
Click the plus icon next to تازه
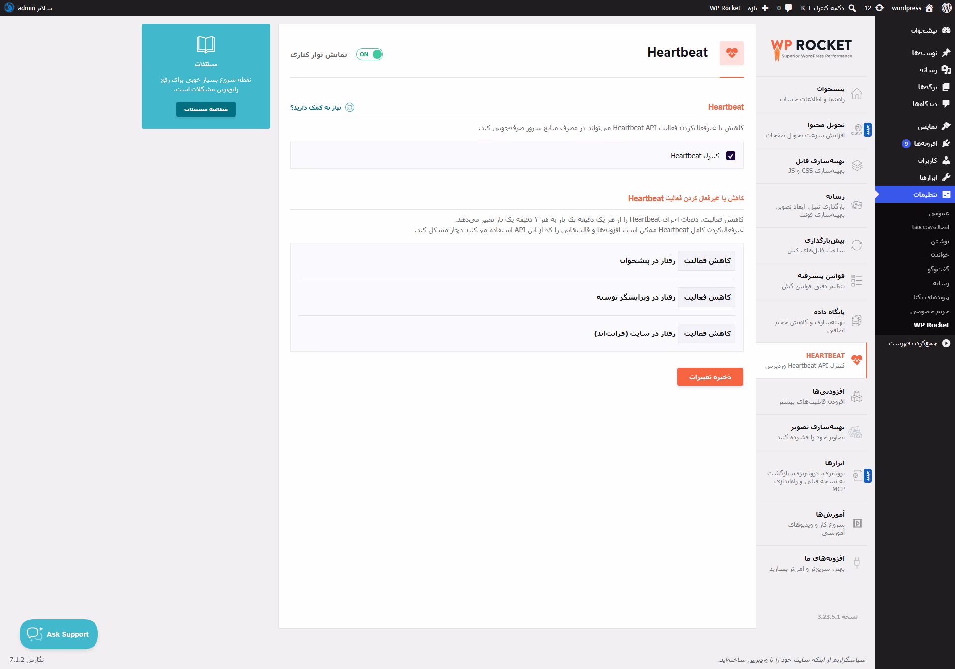pos(765,8)
